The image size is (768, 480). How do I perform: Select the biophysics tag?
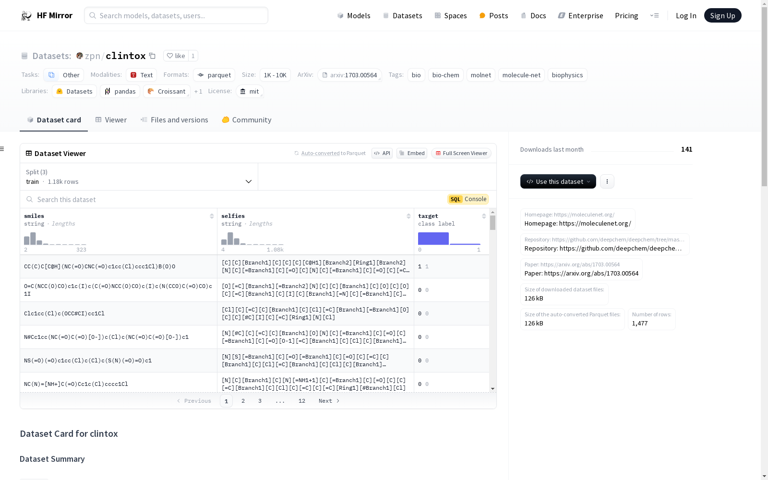click(567, 75)
